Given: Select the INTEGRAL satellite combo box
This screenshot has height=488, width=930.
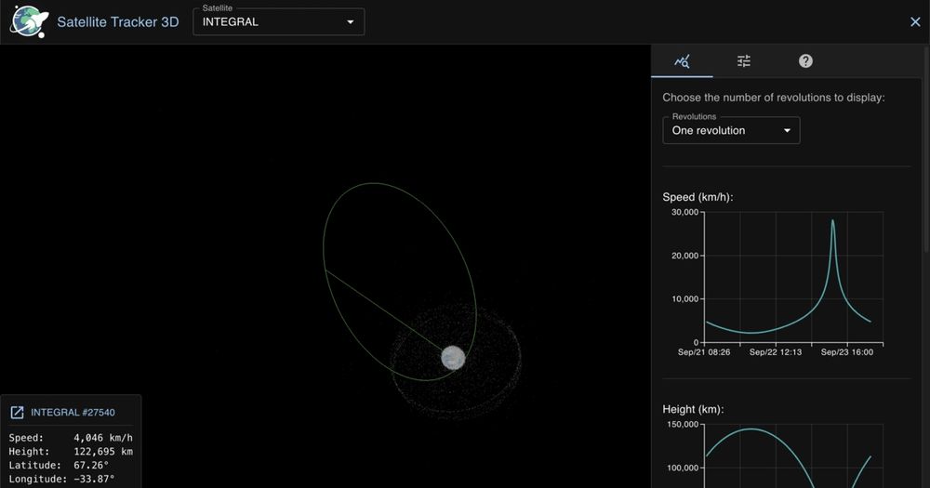Looking at the screenshot, I should point(279,22).
